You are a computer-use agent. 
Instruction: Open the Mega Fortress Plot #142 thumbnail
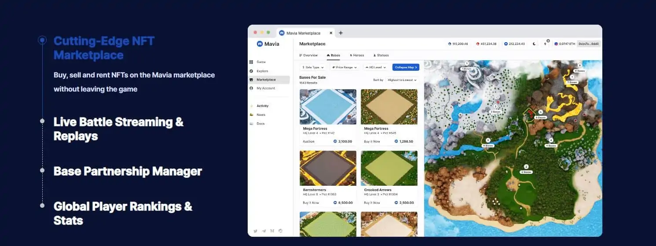[328, 107]
